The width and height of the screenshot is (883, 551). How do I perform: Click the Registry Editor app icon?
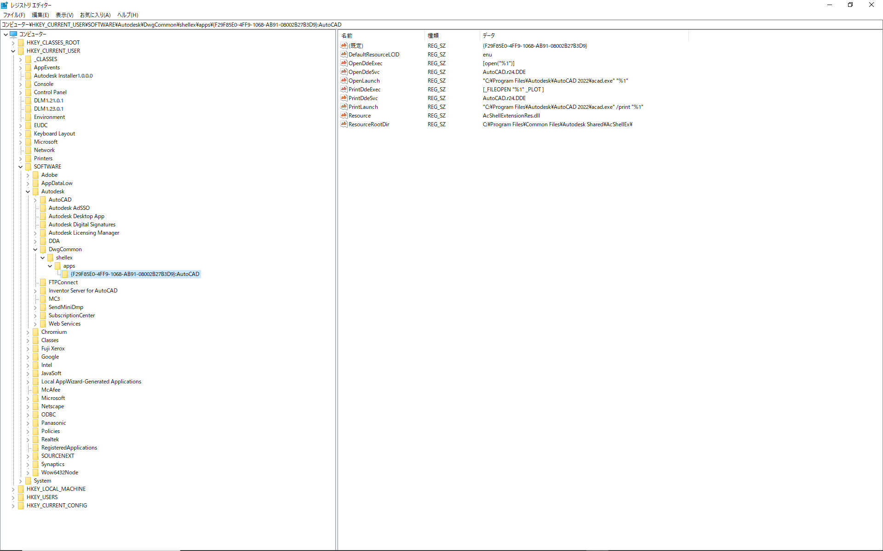point(4,5)
